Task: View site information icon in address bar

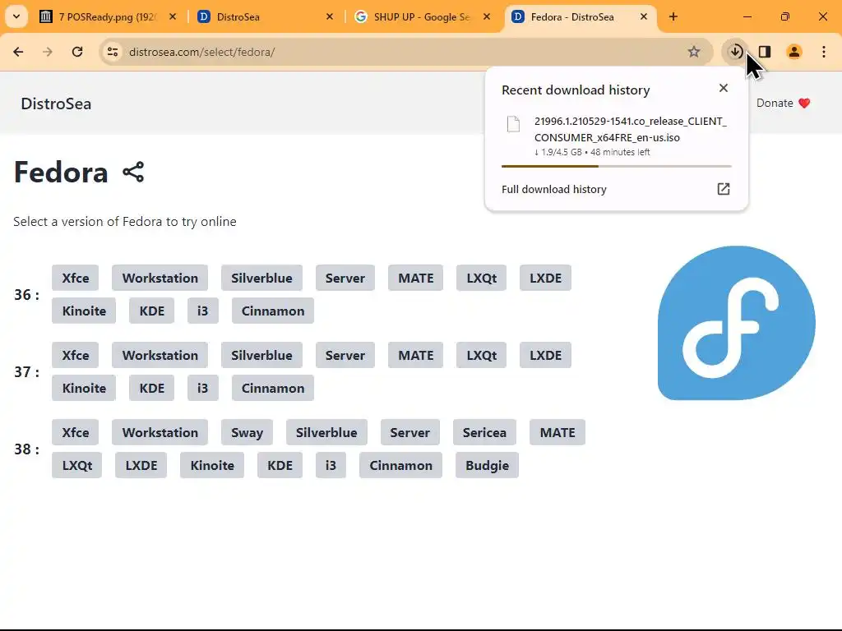Action: pyautogui.click(x=113, y=52)
